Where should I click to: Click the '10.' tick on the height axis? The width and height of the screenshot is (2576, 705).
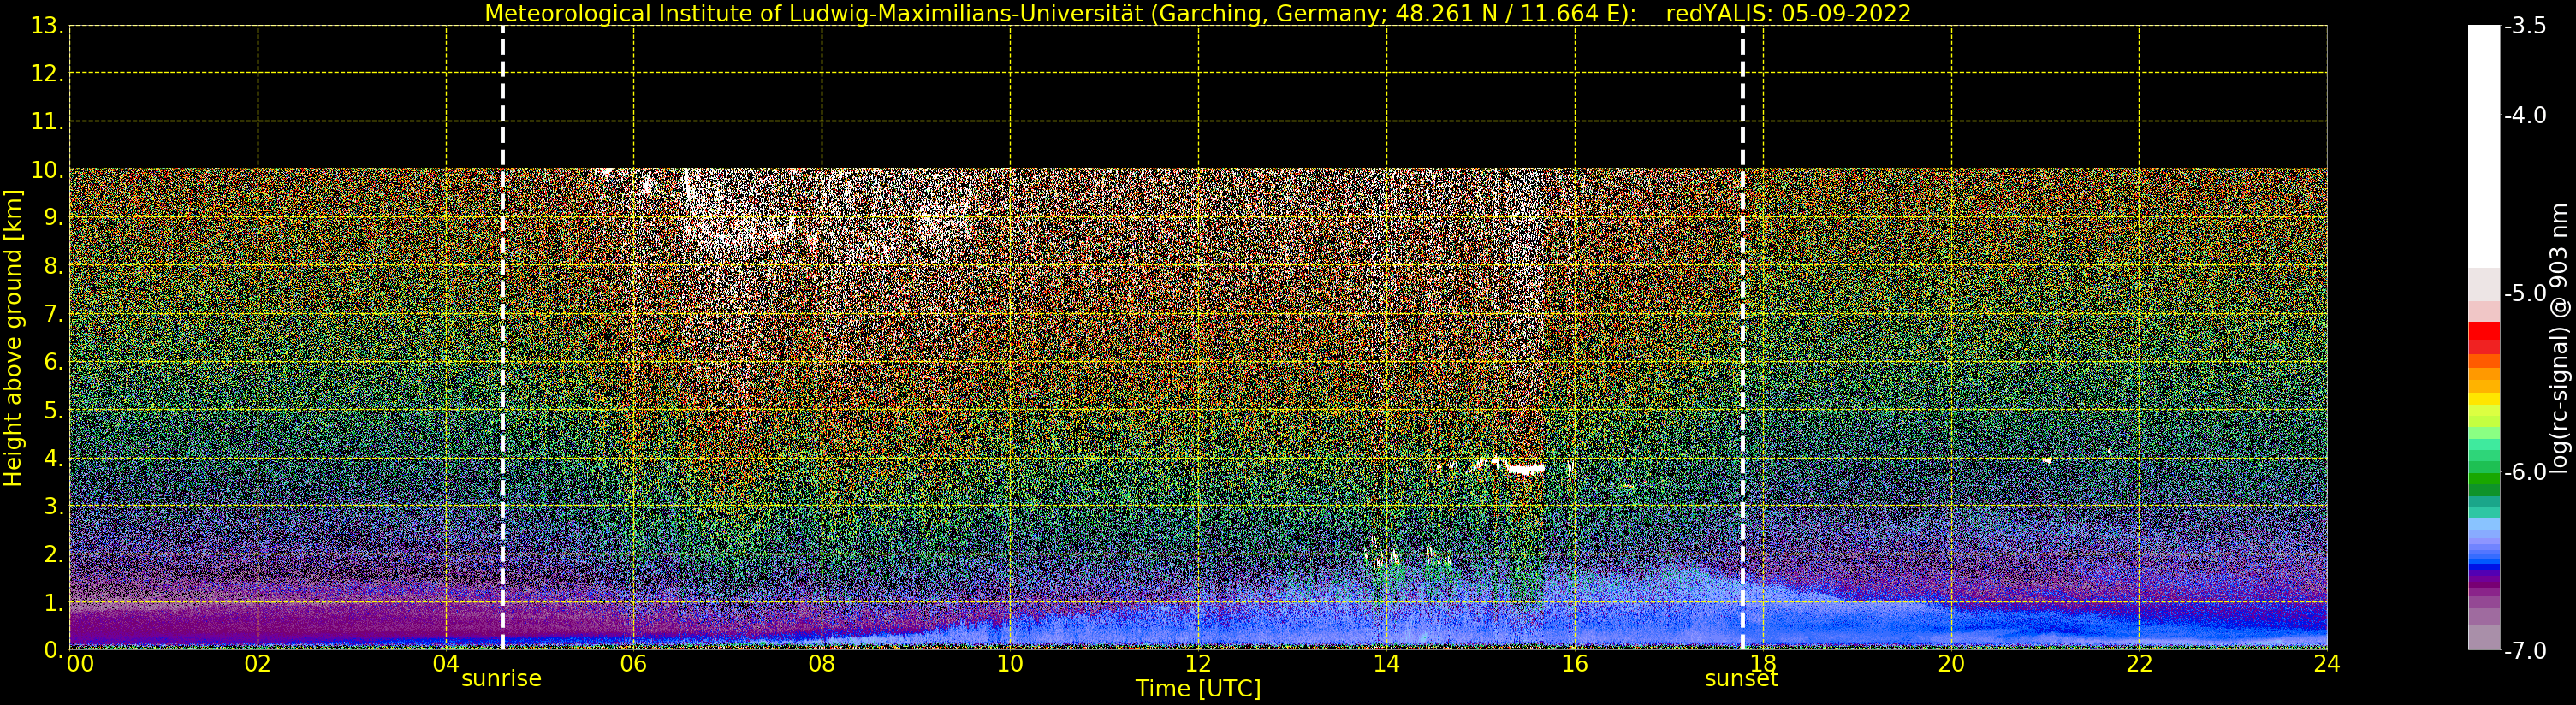tap(47, 170)
